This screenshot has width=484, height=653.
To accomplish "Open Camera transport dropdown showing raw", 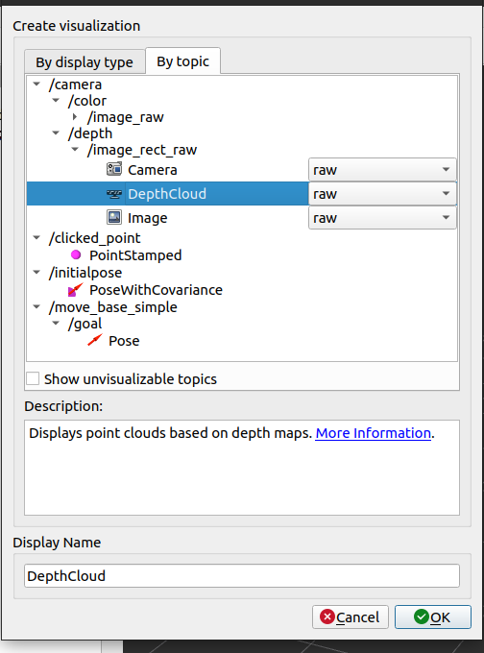I will [x=382, y=170].
